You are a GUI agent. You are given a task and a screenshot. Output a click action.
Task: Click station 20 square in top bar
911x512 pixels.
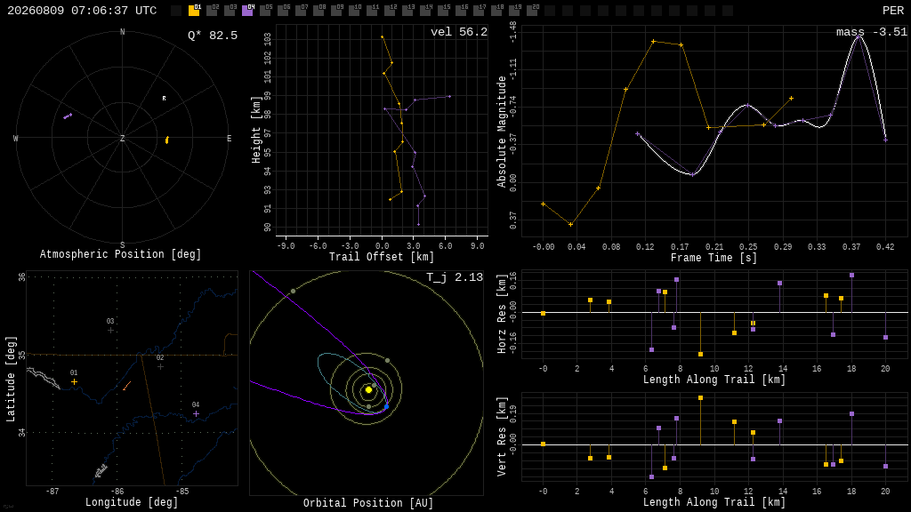532,11
